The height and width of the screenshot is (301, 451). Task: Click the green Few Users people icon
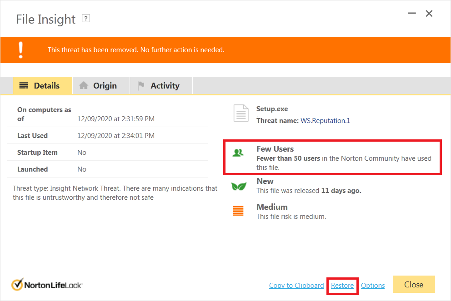(238, 153)
